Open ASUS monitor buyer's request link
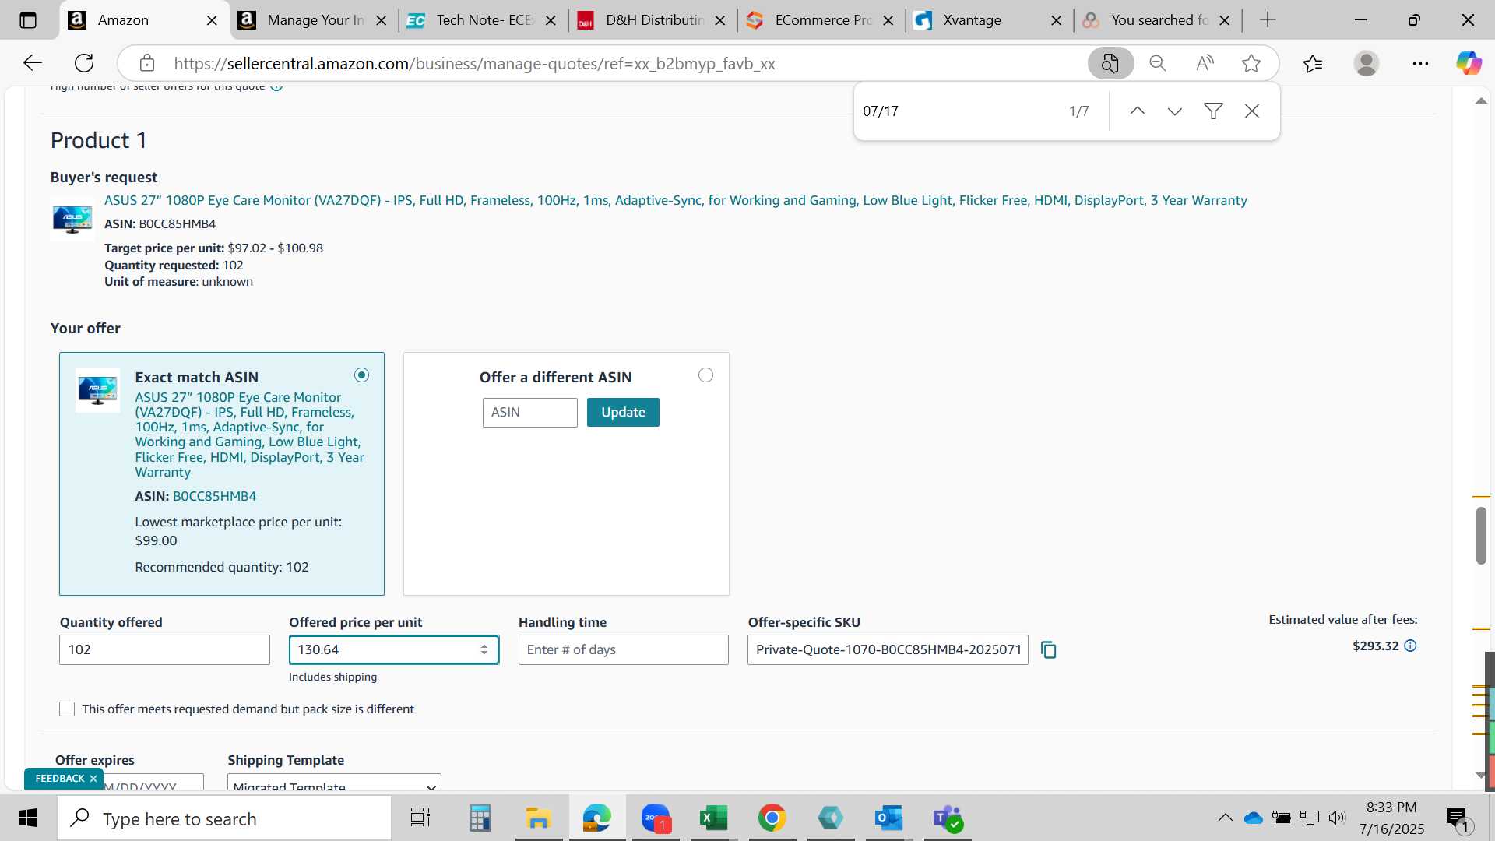This screenshot has width=1495, height=841. (676, 201)
